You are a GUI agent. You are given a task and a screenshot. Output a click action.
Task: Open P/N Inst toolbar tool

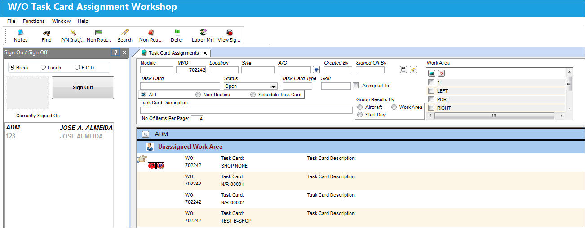pyautogui.click(x=73, y=36)
